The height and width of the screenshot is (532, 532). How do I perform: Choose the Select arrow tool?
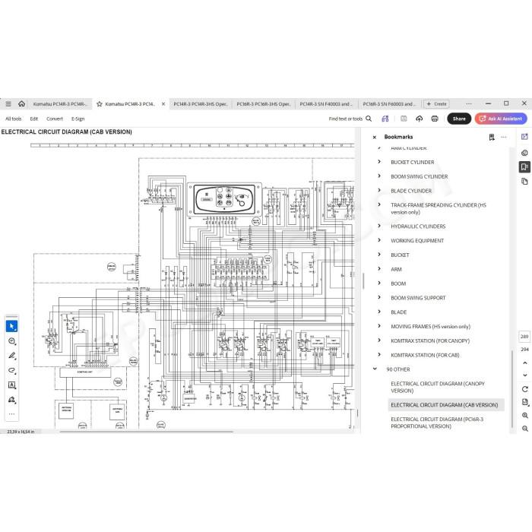[12, 326]
